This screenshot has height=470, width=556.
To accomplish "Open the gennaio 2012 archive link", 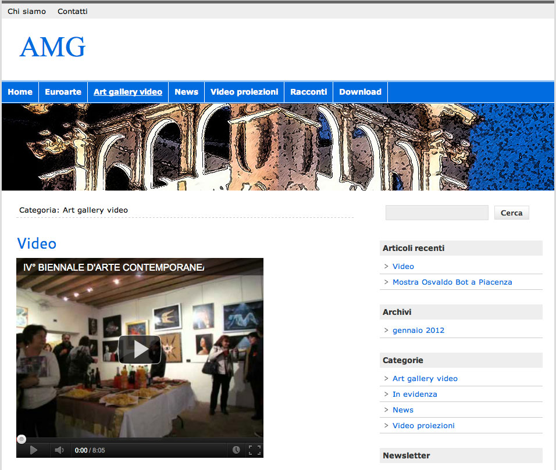I will (x=418, y=330).
